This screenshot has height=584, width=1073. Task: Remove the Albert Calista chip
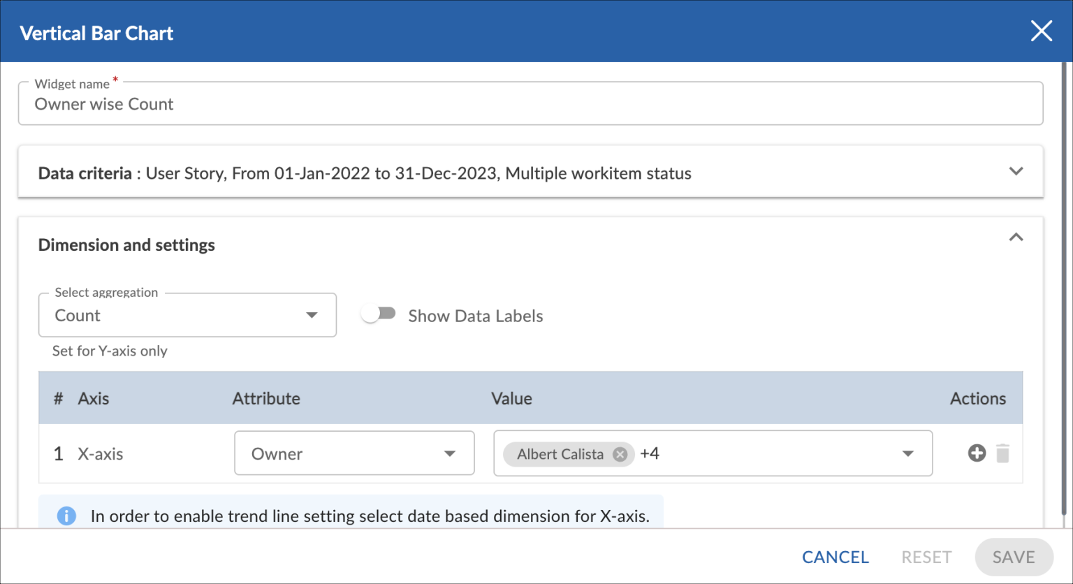pos(620,454)
